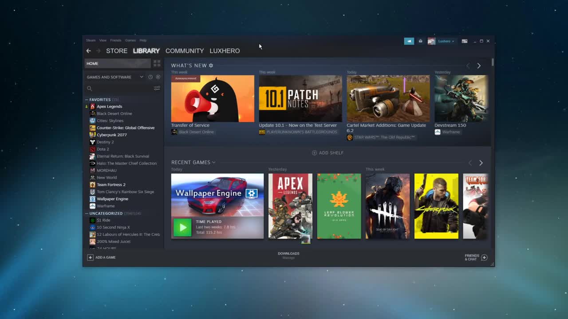Select Cyberpunk 2077 in favorites list
Screen dimensions: 568x319
(112, 135)
